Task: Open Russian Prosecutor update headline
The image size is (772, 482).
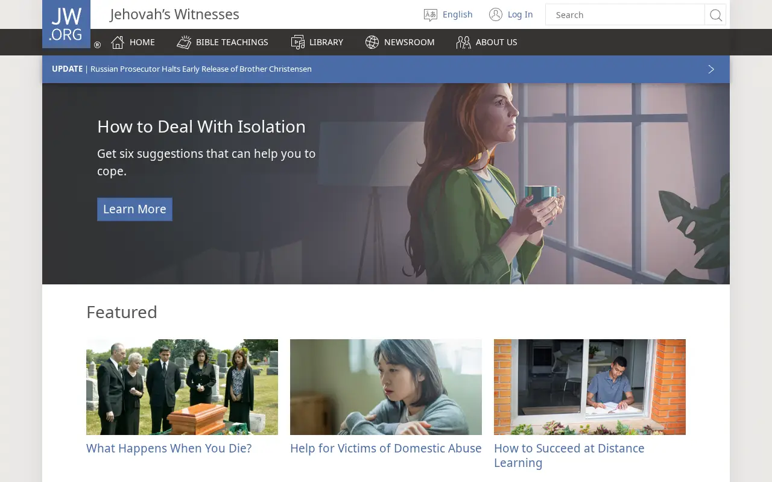Action: [x=201, y=69]
